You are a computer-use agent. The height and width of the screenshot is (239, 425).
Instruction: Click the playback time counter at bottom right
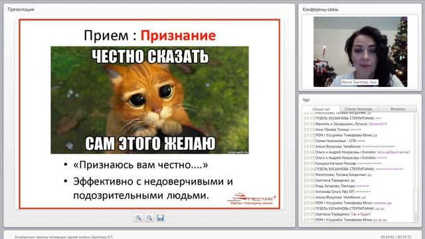click(x=396, y=237)
